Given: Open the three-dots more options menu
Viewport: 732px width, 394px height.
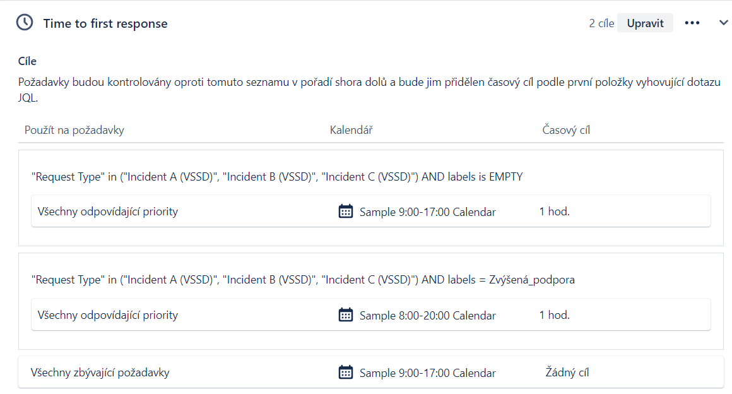Looking at the screenshot, I should (x=692, y=23).
